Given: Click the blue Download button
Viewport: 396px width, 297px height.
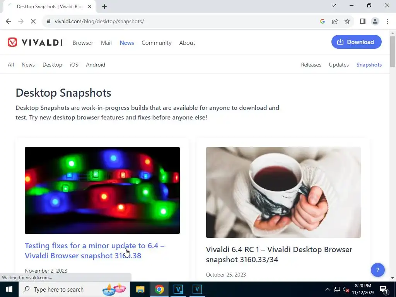Looking at the screenshot, I should pyautogui.click(x=356, y=42).
